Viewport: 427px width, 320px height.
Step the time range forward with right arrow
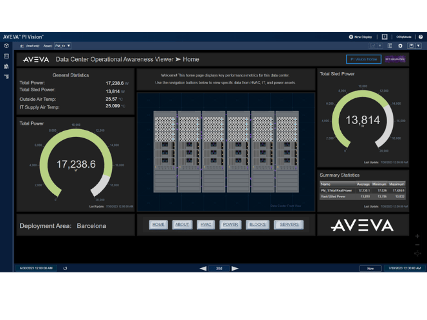click(235, 269)
